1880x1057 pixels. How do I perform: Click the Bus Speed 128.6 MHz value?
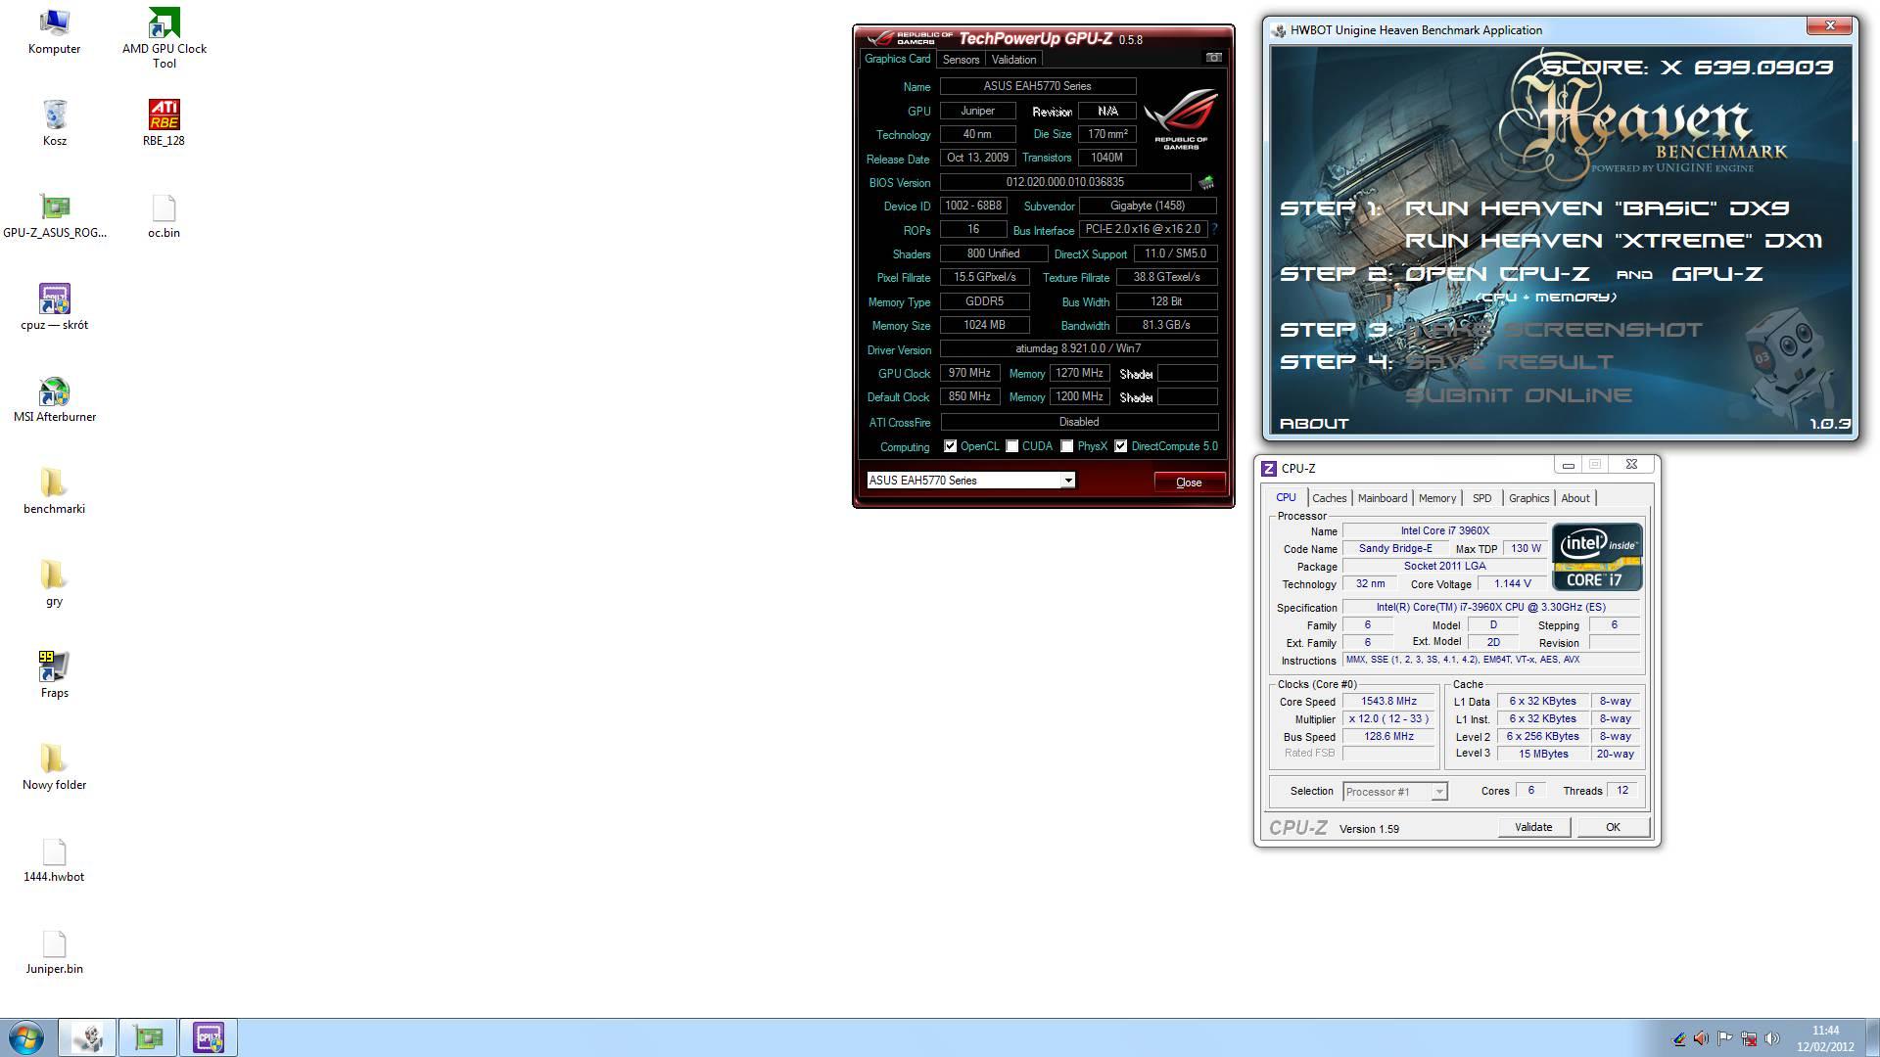[1388, 737]
